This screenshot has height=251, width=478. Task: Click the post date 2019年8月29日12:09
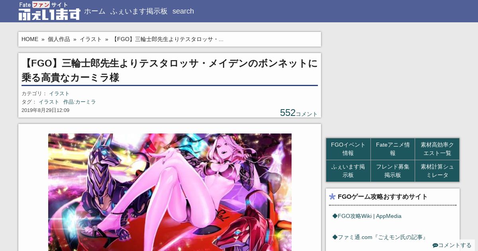[45, 110]
